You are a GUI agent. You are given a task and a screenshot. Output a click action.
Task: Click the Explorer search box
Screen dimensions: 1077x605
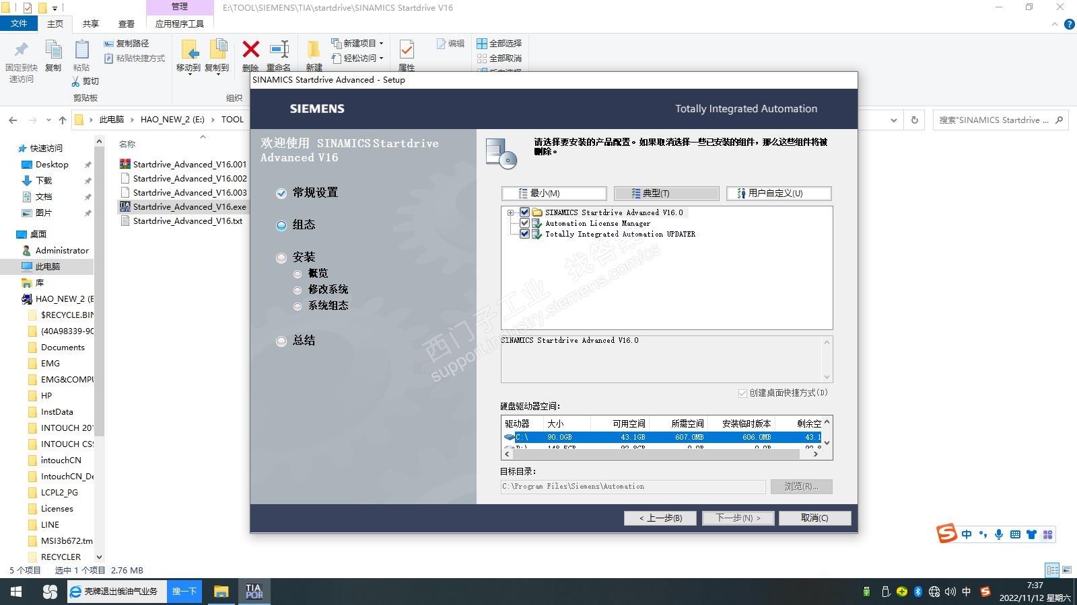coord(1001,120)
